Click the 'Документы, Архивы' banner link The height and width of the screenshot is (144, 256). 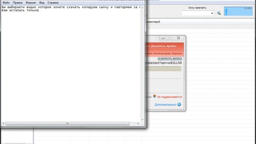tap(164, 46)
